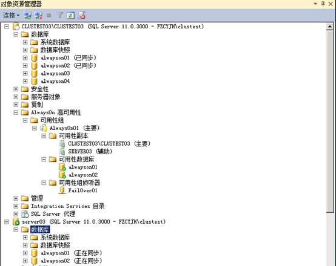
Task: Select the FailOver01 listener icon
Action: (62, 190)
